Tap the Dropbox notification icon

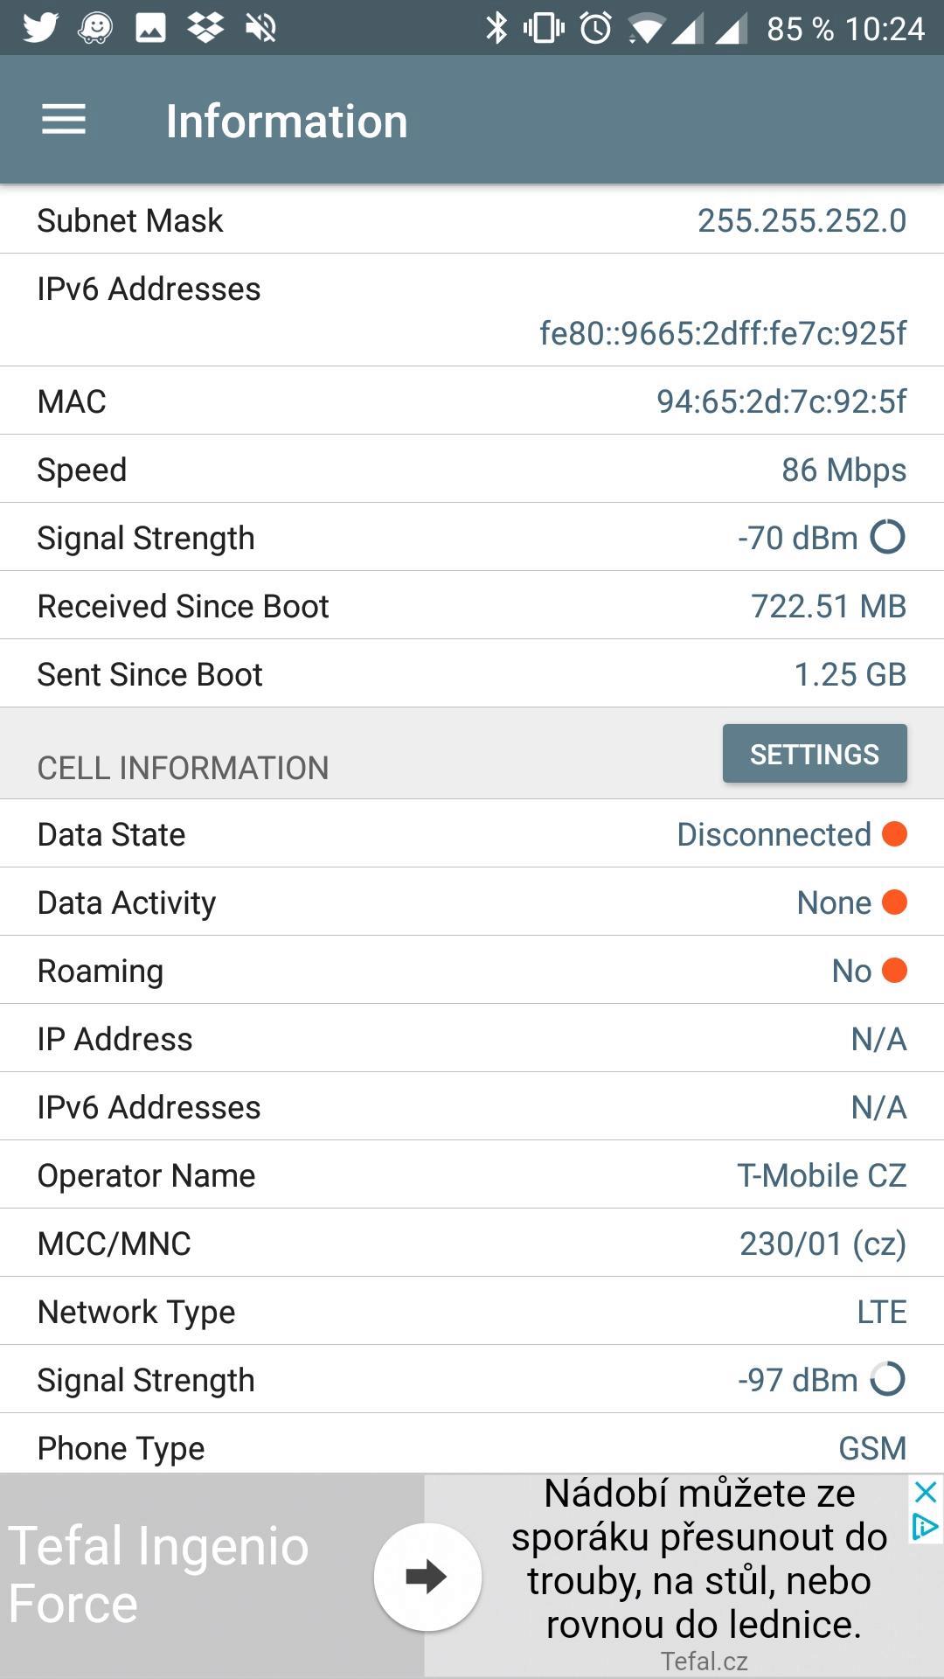pos(205,27)
